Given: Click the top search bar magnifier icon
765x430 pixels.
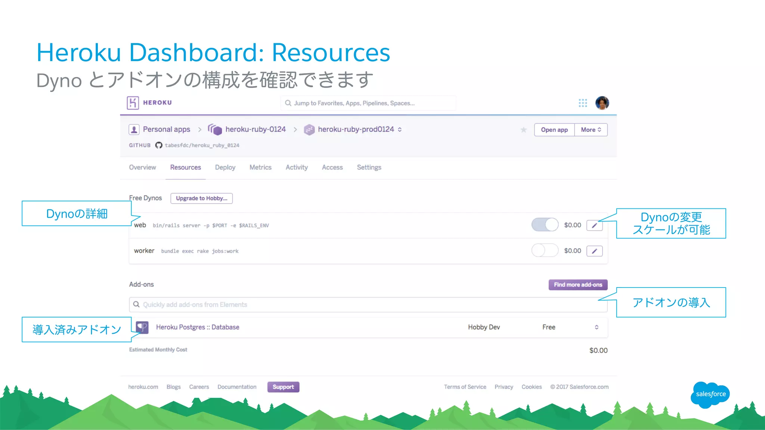Looking at the screenshot, I should click(x=288, y=103).
